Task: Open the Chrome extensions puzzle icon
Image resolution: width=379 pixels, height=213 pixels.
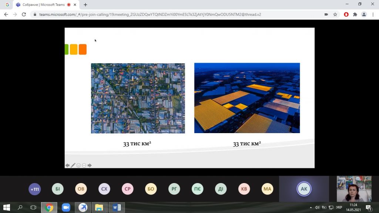Action: coord(355,14)
